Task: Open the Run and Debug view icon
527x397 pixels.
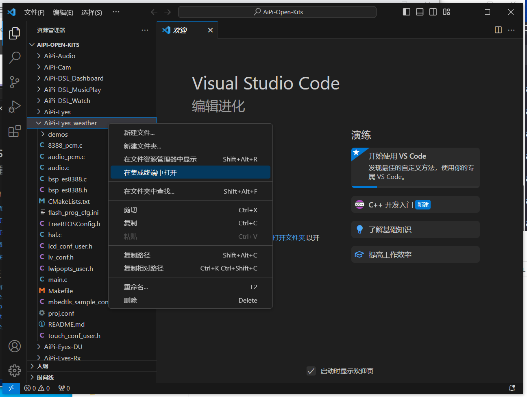Action: coord(15,107)
